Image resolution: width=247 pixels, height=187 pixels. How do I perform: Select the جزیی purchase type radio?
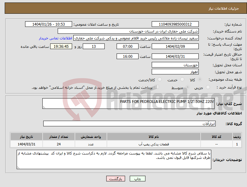(x=208, y=87)
